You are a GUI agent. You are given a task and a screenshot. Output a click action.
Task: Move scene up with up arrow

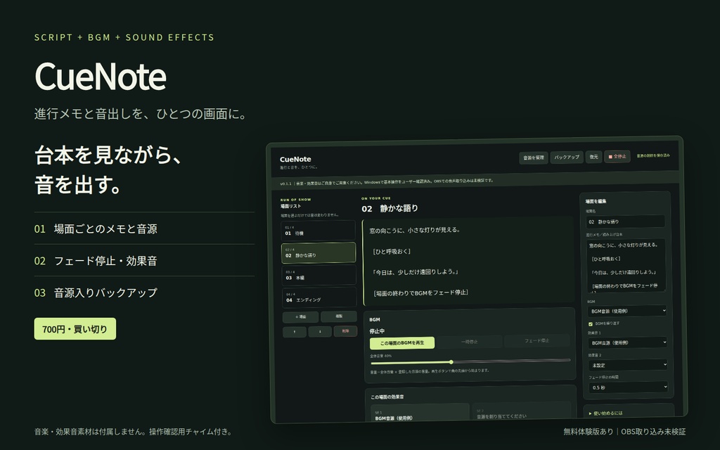[295, 332]
